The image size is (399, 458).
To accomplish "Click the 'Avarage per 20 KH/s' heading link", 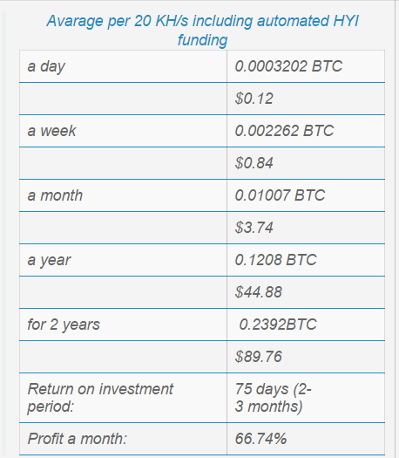I will click(x=202, y=30).
